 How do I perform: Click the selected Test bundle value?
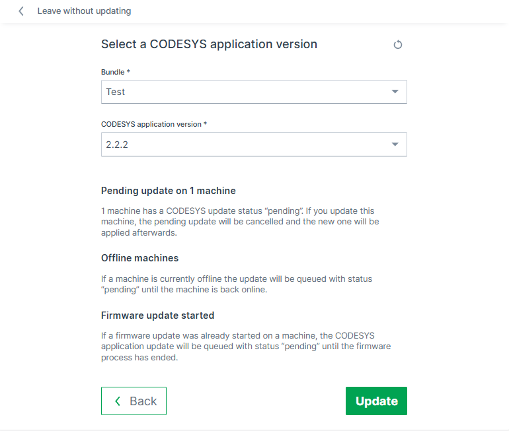coord(115,92)
